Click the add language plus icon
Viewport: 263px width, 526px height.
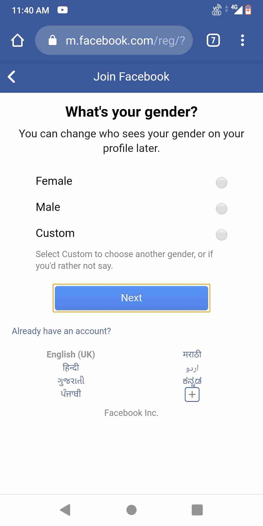pyautogui.click(x=192, y=394)
